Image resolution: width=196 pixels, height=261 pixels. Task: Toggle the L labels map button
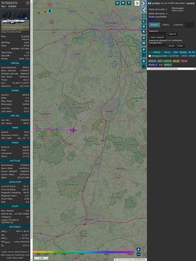click(x=144, y=22)
